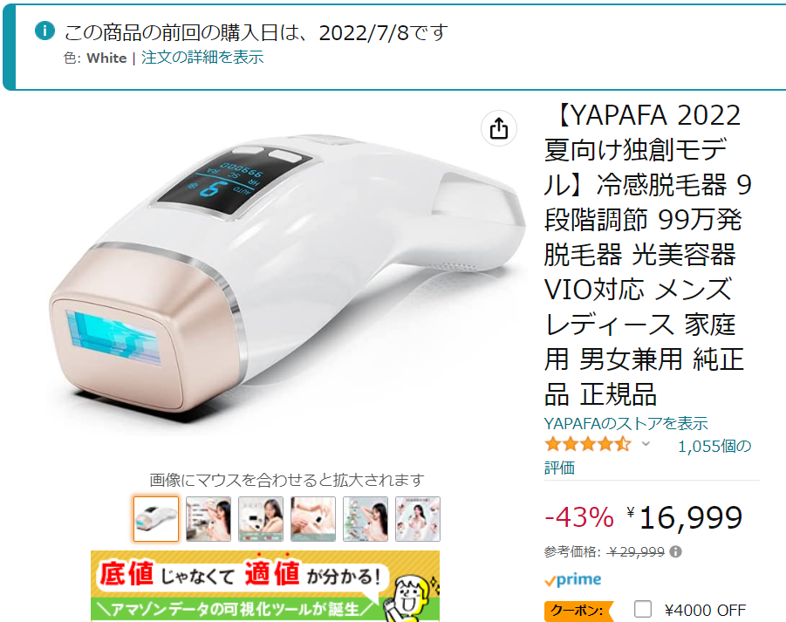
Task: Click the prime logo badge
Action: coord(572,580)
